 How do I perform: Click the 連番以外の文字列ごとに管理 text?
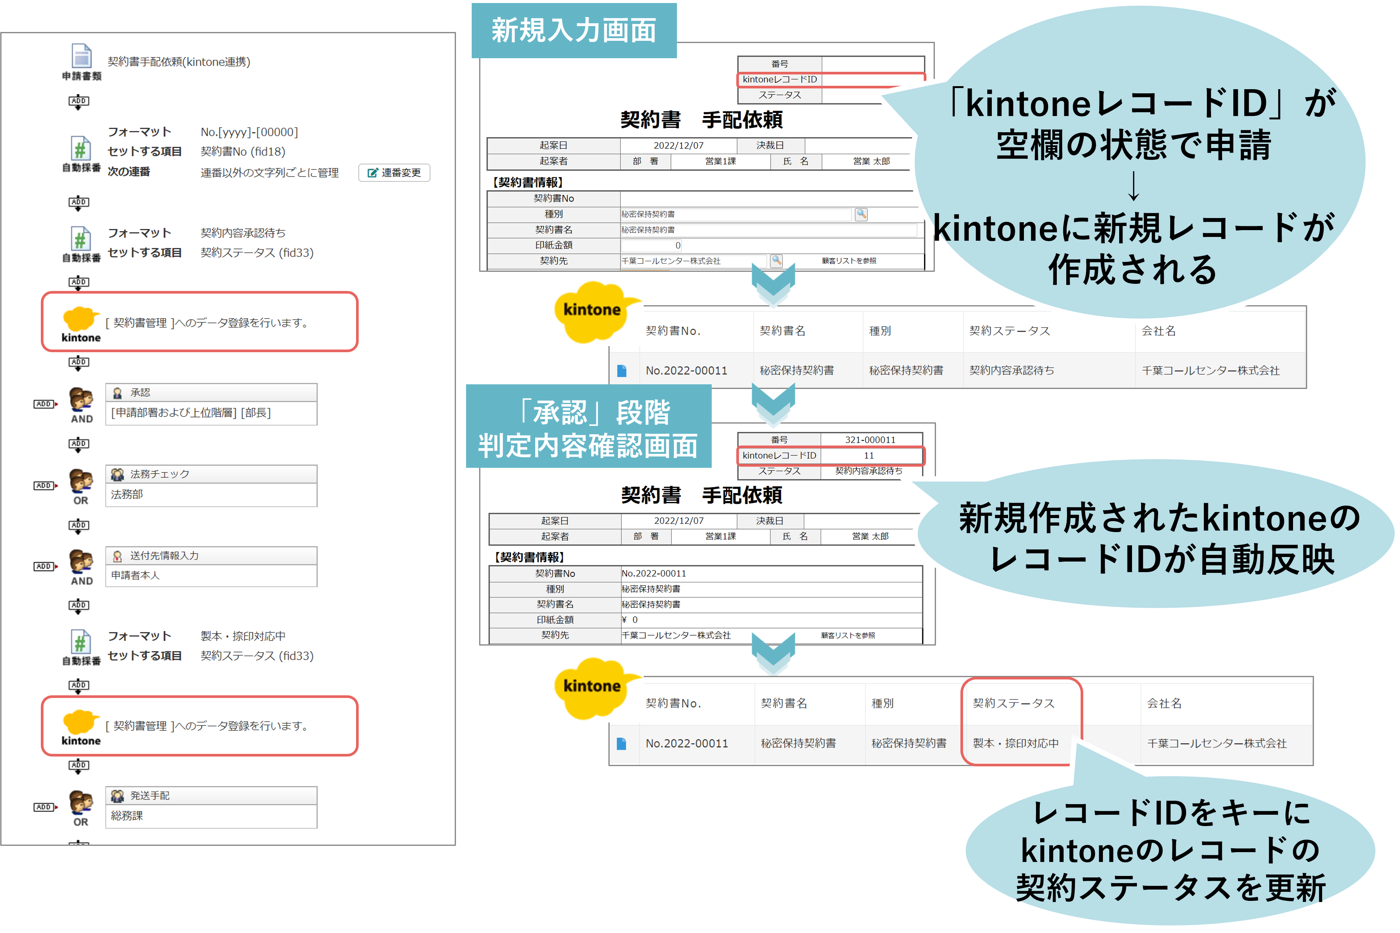coord(269,173)
